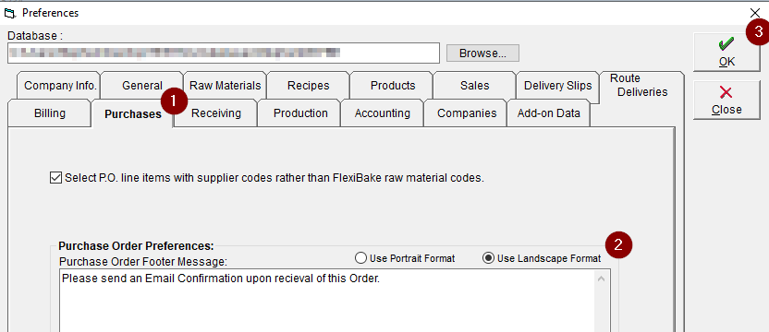Go to the Recipes tab

pos(309,86)
